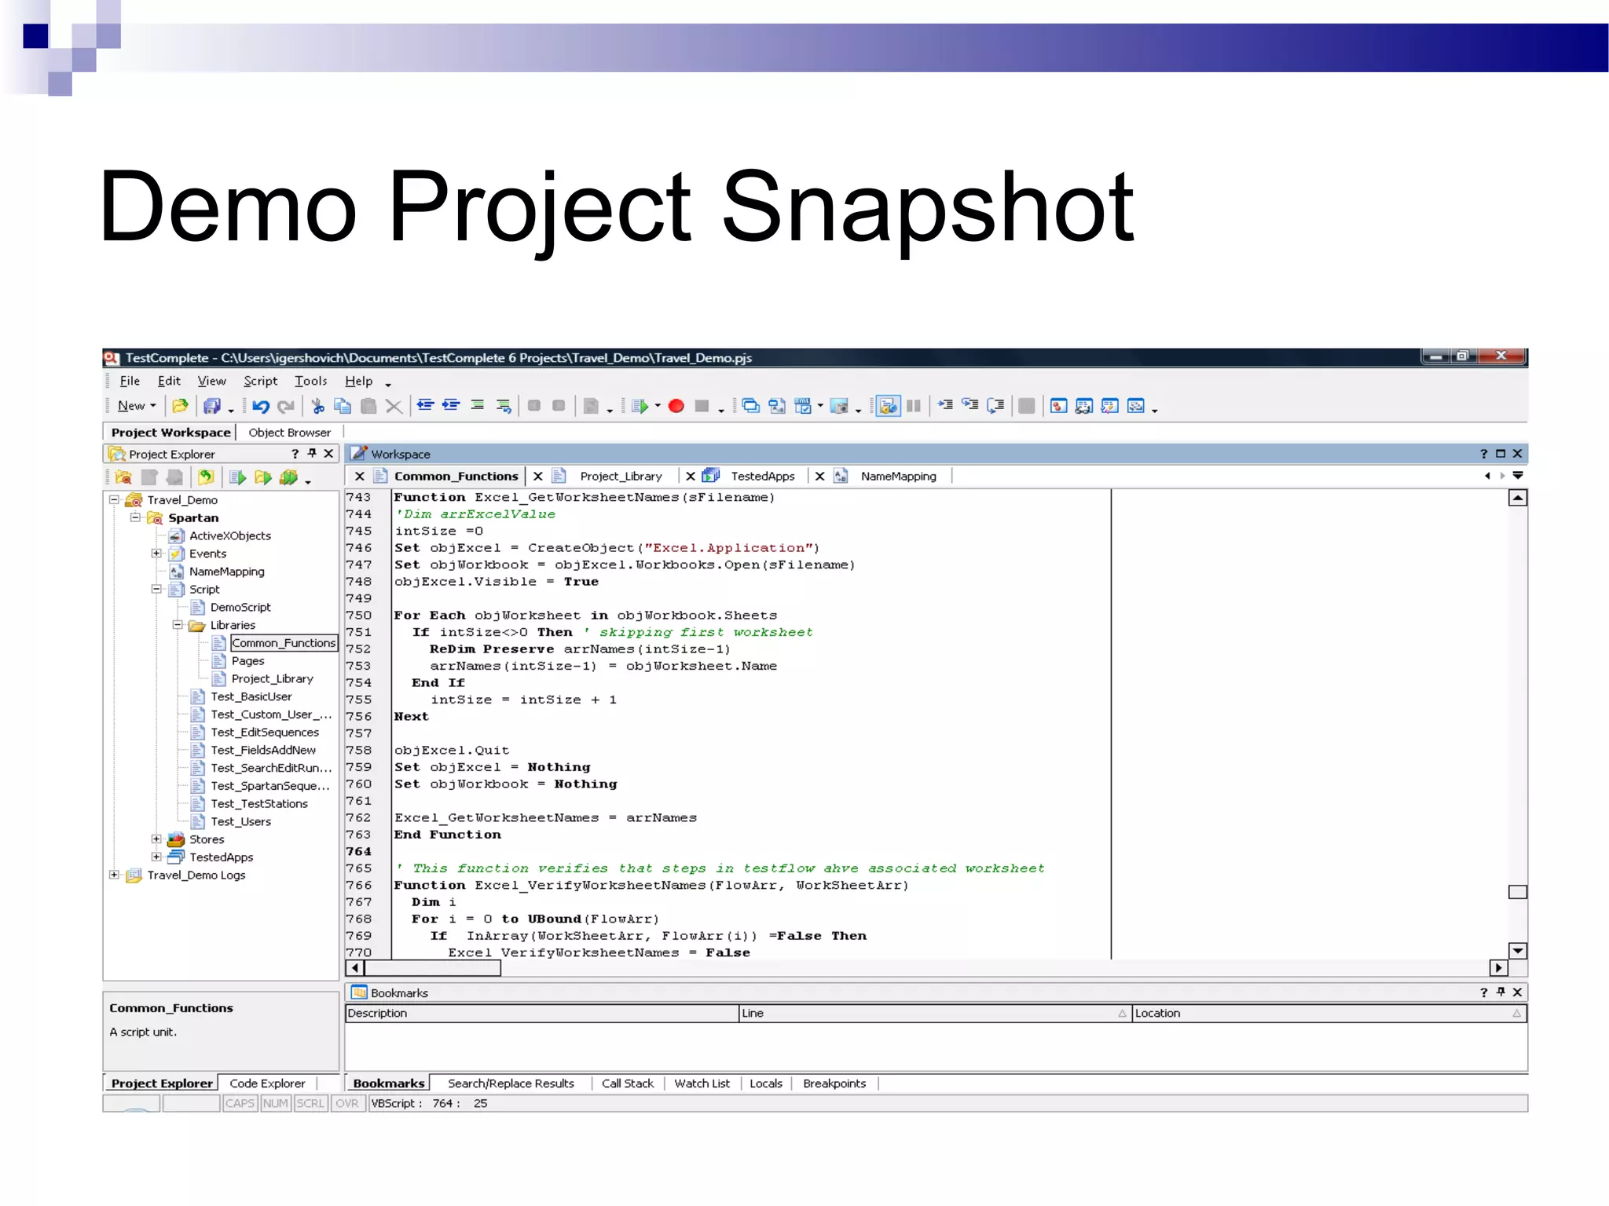The width and height of the screenshot is (1609, 1206).
Task: Collapse the Spartan project node
Action: tap(135, 517)
